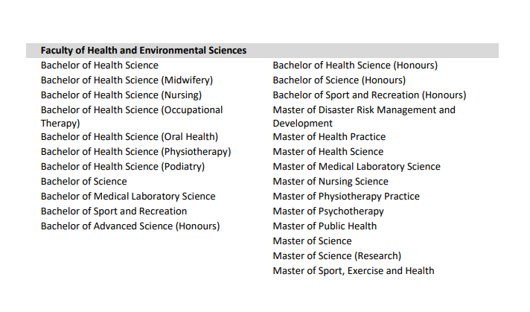Select the Bachelor of Health Science (Oral Health) text
The width and height of the screenshot is (530, 312).
[x=129, y=137]
